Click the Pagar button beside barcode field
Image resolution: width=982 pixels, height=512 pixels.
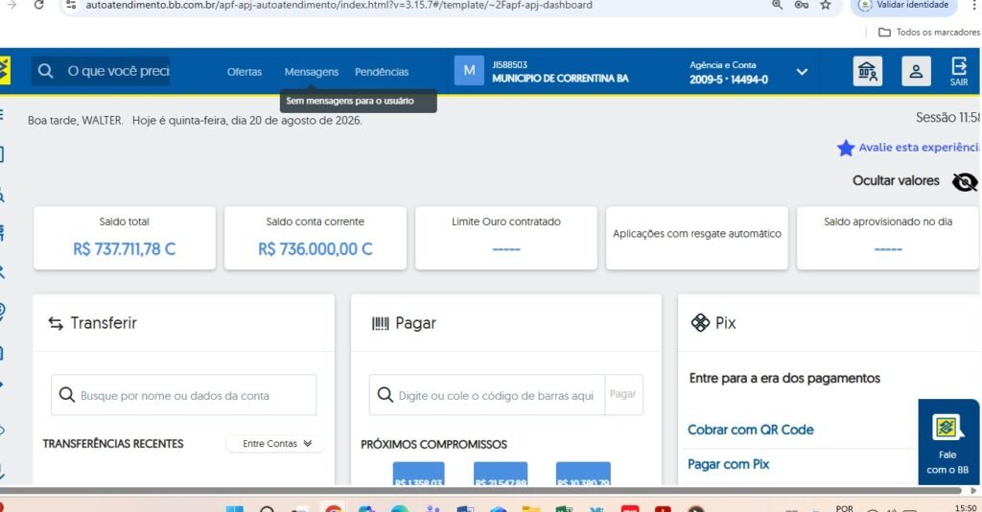[x=622, y=394]
